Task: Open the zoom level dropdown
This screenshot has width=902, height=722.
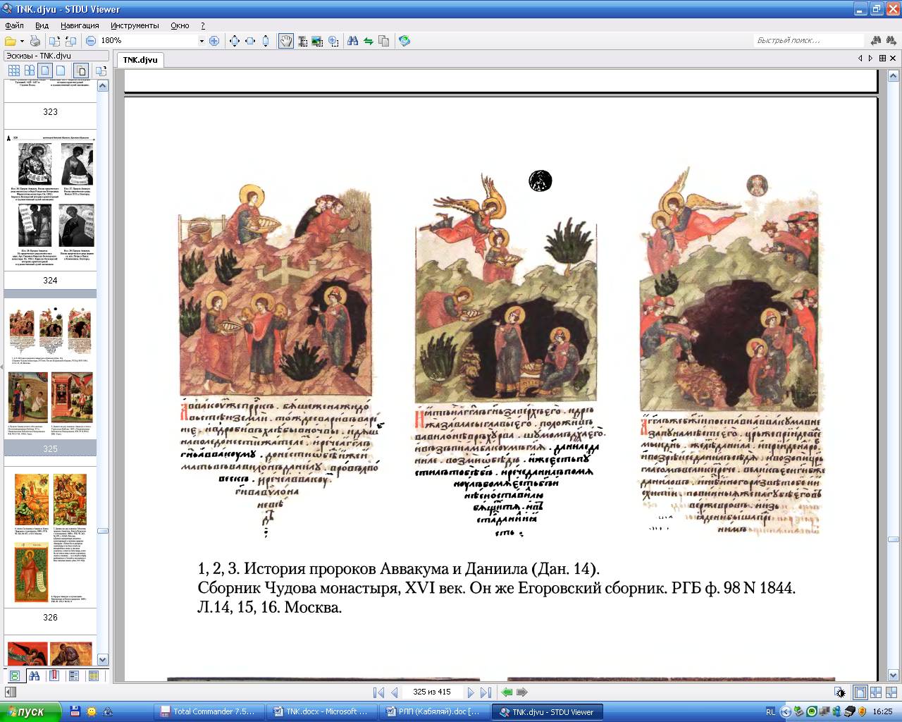Action: click(202, 41)
